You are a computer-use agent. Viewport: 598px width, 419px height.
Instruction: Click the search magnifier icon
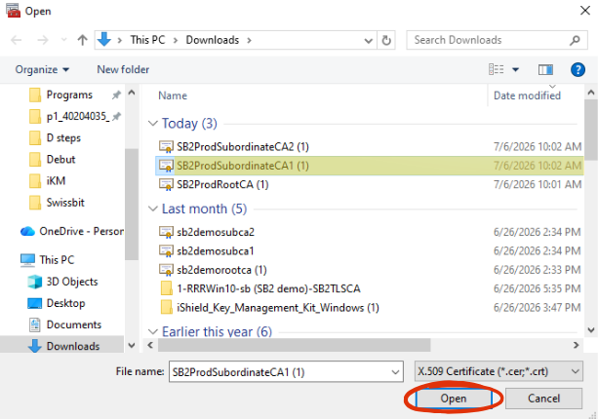click(575, 40)
